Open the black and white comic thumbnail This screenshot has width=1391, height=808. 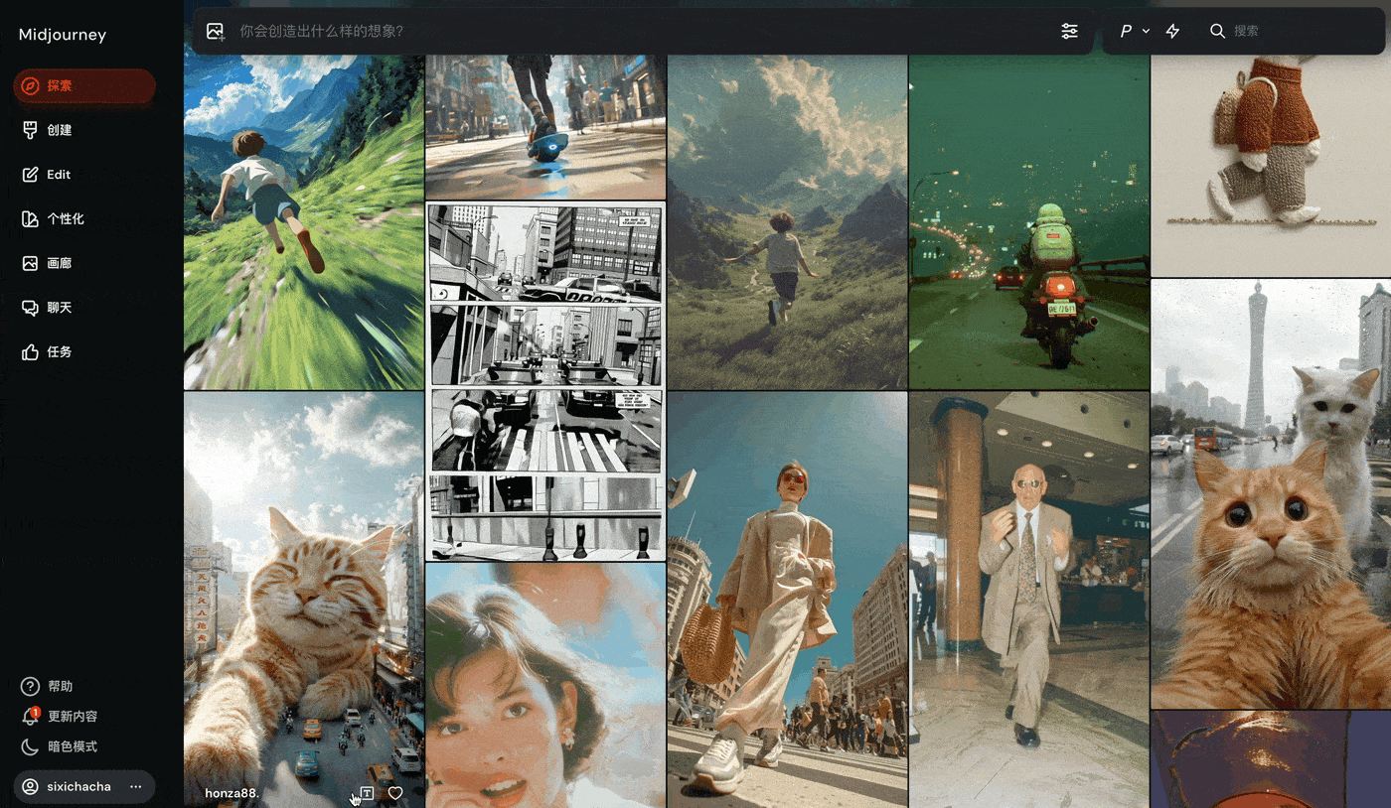pos(545,381)
